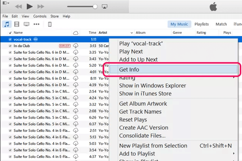Sort by the Name column header
This screenshot has width=242, height=161.
[18, 33]
